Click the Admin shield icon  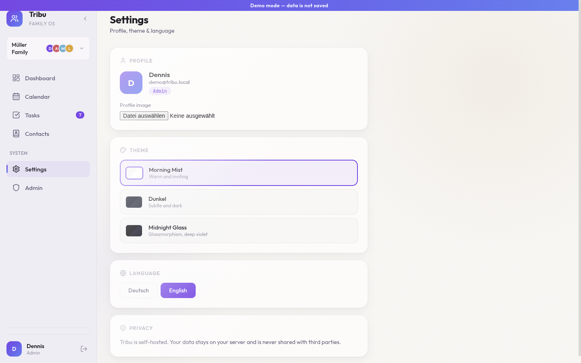pyautogui.click(x=16, y=188)
